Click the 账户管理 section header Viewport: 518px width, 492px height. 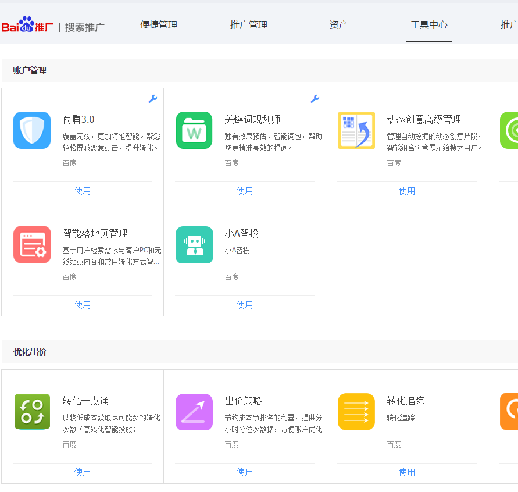(30, 71)
